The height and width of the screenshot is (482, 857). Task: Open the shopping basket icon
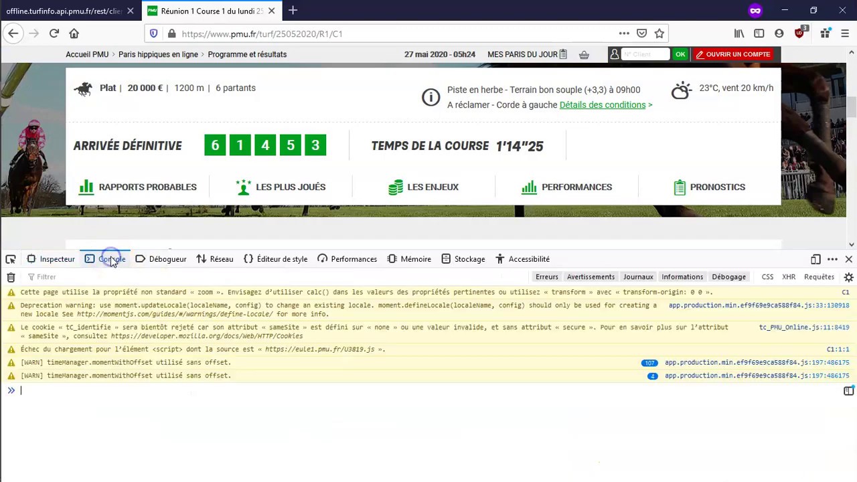584,55
